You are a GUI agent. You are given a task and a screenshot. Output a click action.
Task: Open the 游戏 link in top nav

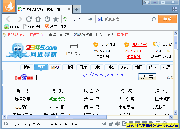click(x=110, y=35)
